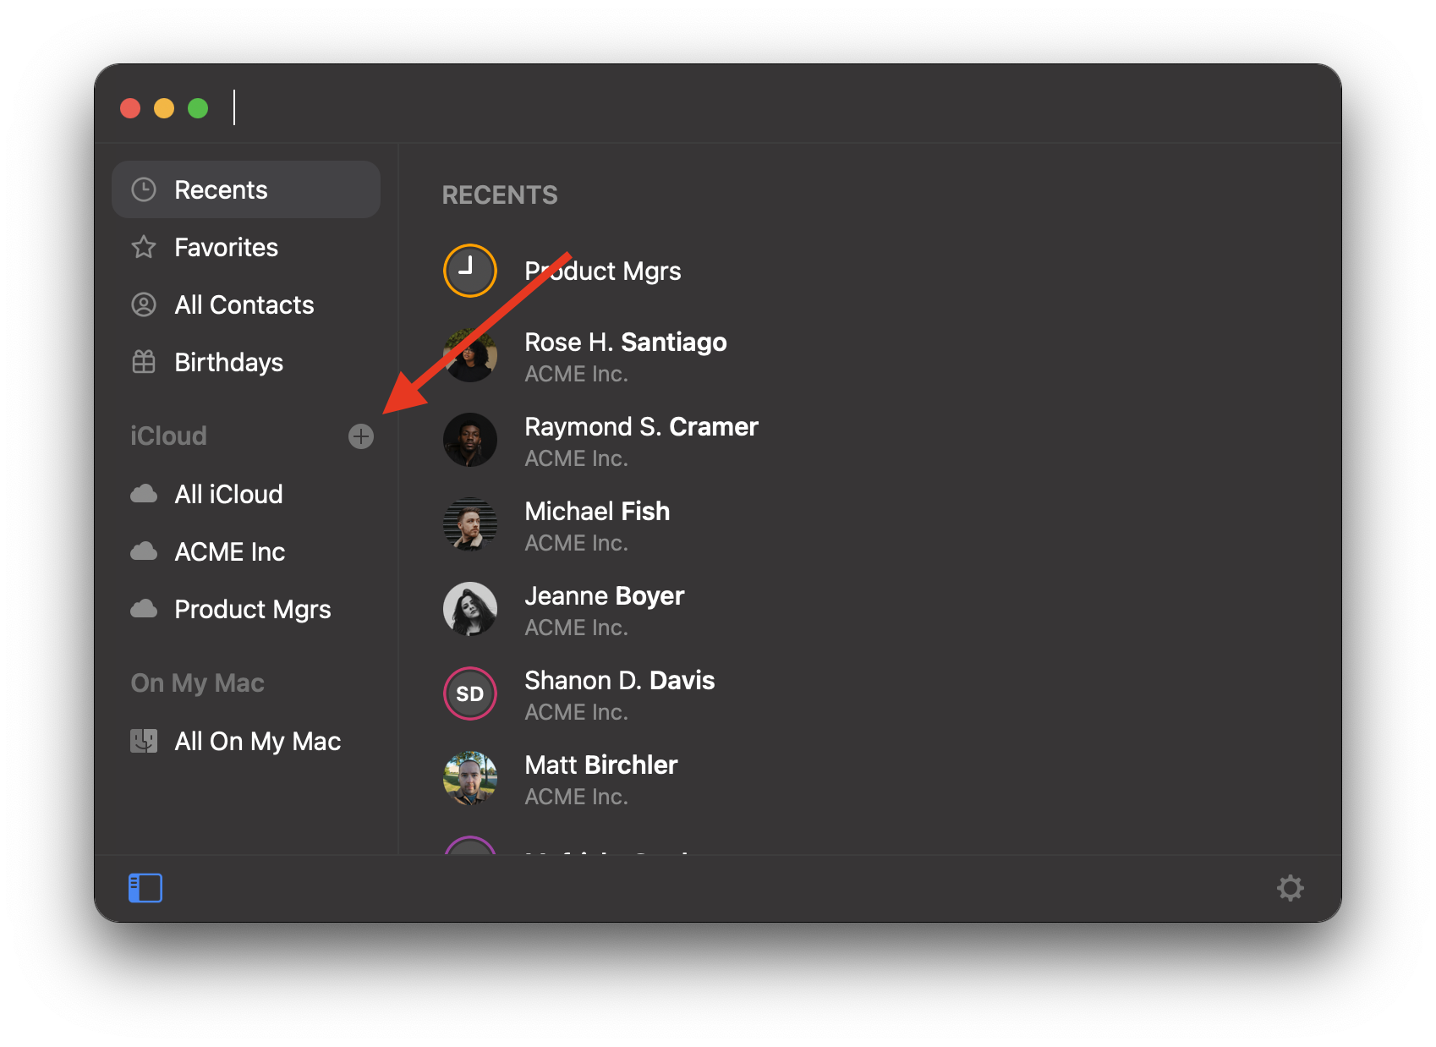Open Product Mgrs group in sidebar
This screenshot has width=1436, height=1047.
(x=246, y=609)
